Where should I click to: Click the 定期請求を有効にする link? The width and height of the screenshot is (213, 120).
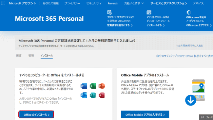(x=120, y=25)
